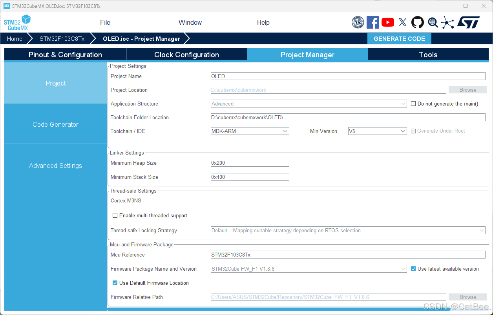Click the Application Structure label
The image size is (493, 315).
(134, 104)
